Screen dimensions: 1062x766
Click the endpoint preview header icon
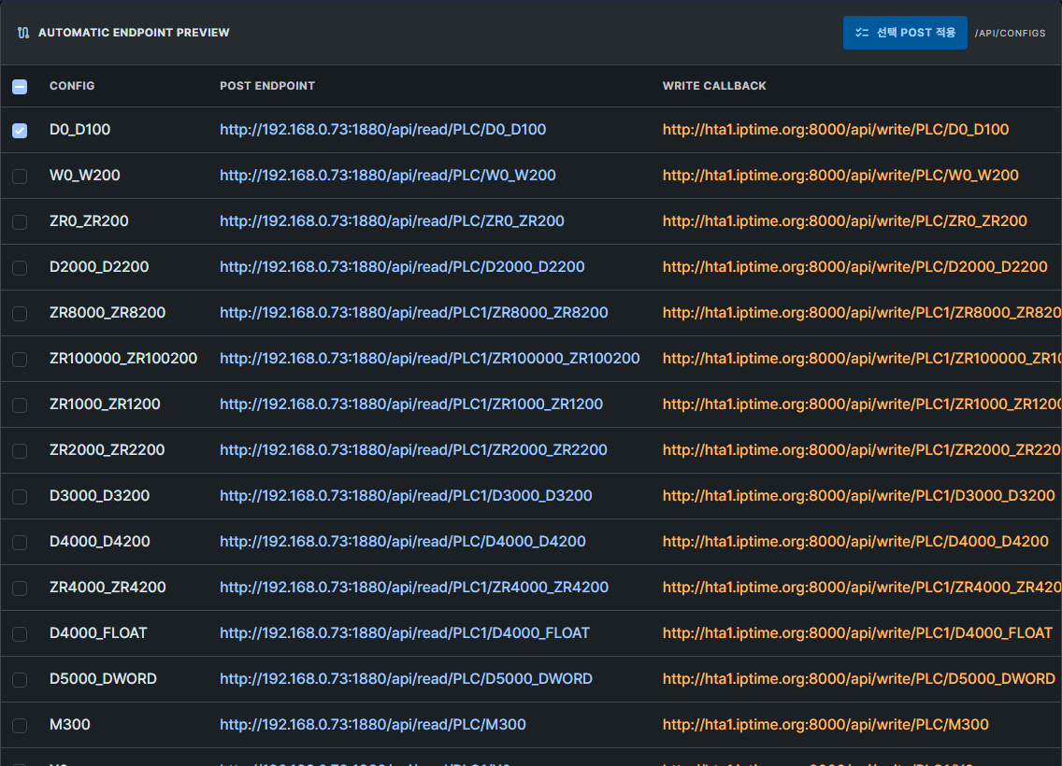[x=23, y=33]
